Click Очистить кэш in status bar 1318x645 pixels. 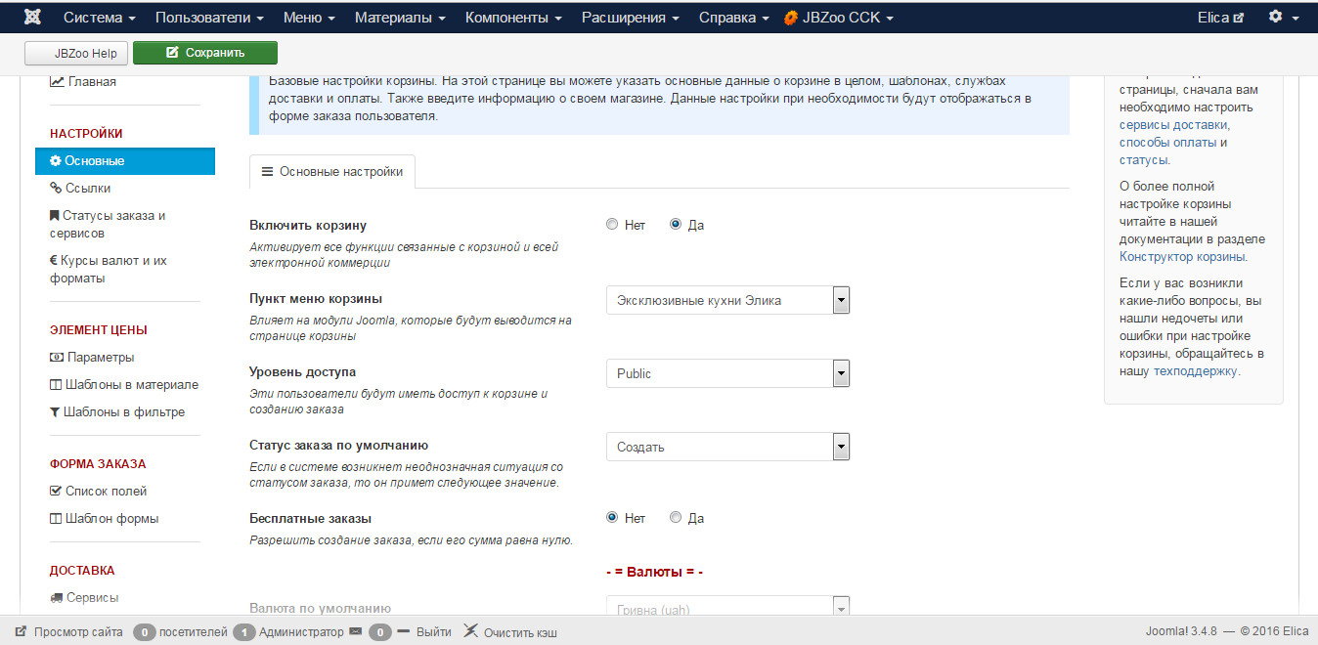coord(519,632)
